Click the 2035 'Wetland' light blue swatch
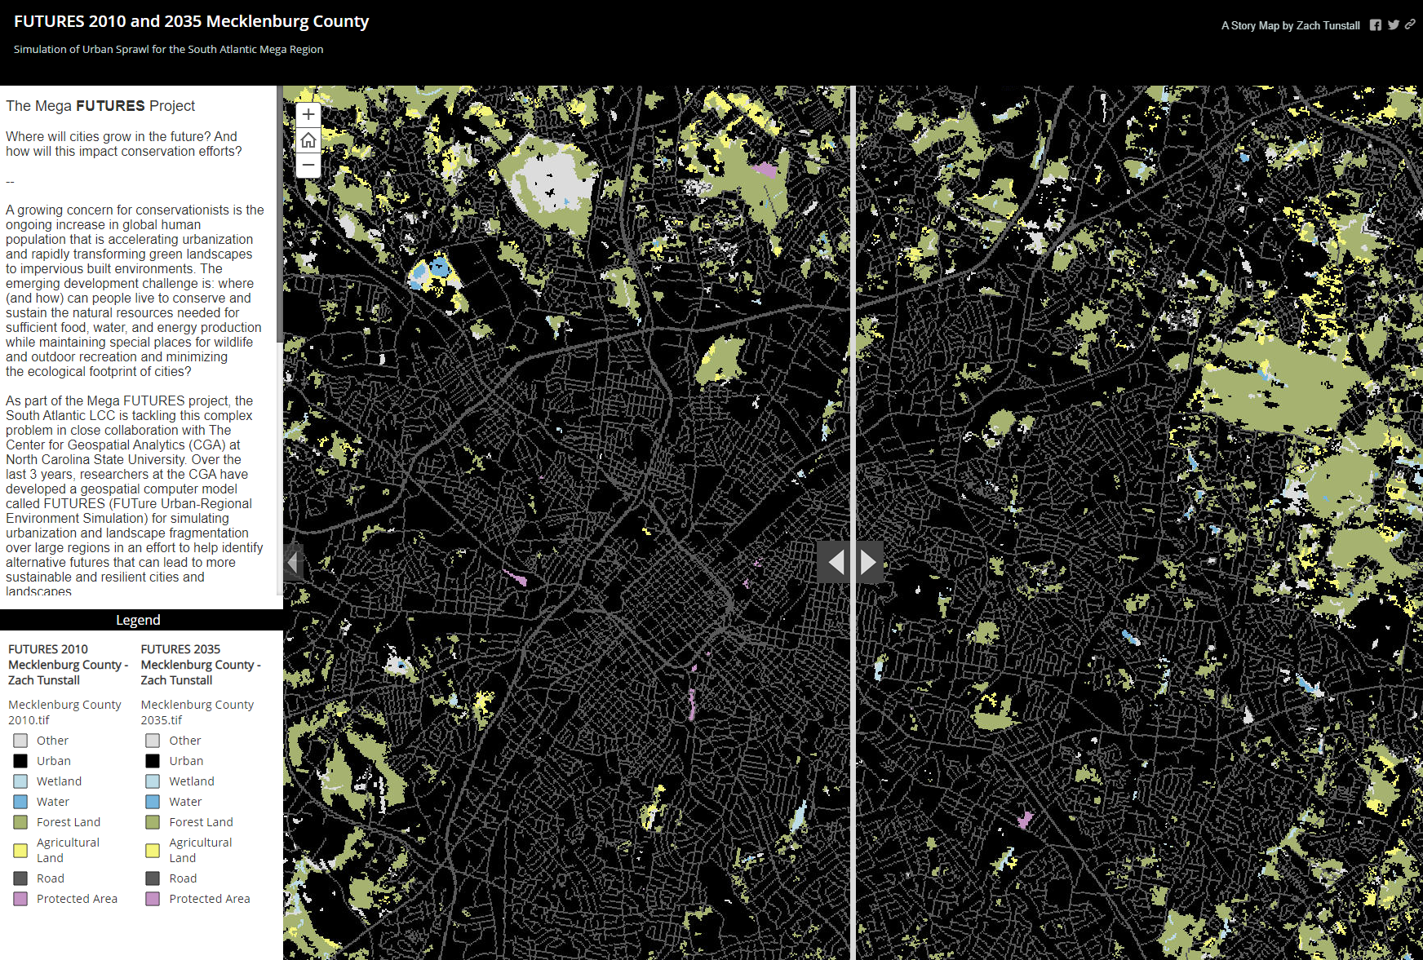Viewport: 1423px width, 960px height. 153,781
